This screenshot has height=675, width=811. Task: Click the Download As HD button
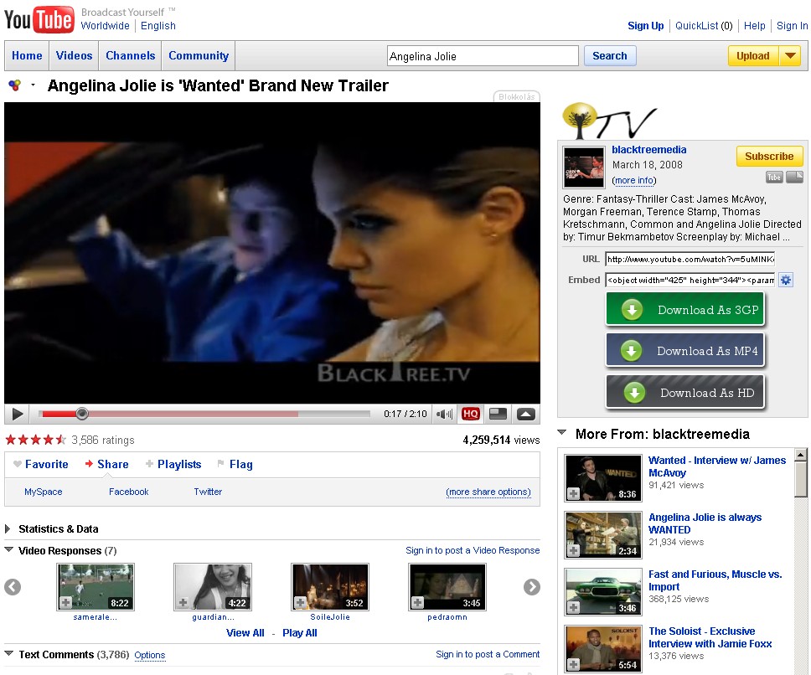point(685,393)
